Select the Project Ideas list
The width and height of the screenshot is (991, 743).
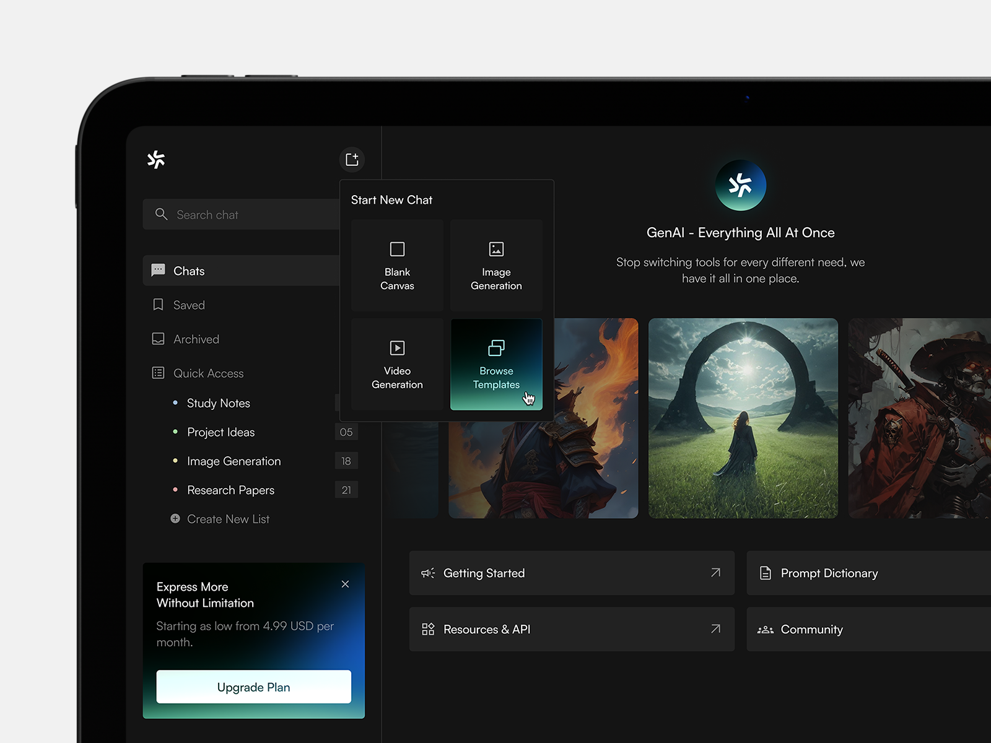pos(220,432)
